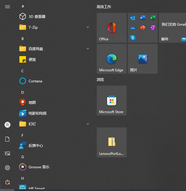This screenshot has height=191, width=186.
Task: Click the user account avatar
Action: [x=7, y=125]
